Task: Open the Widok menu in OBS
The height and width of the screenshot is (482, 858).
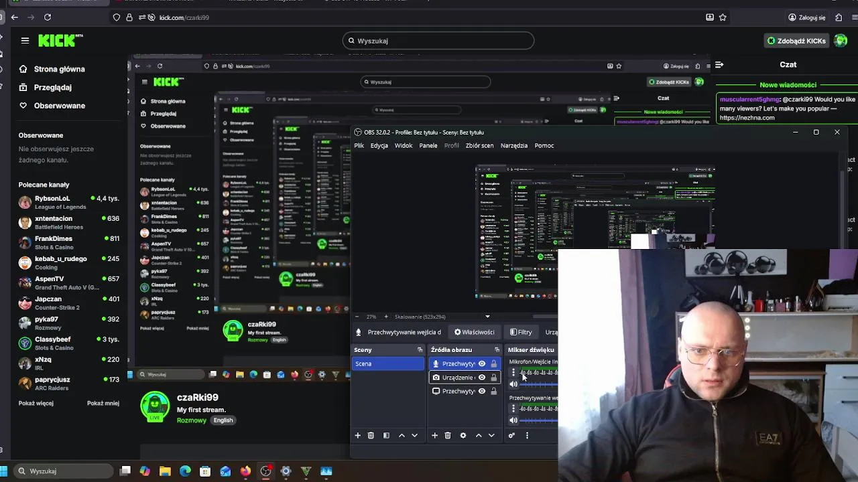Action: pyautogui.click(x=404, y=145)
